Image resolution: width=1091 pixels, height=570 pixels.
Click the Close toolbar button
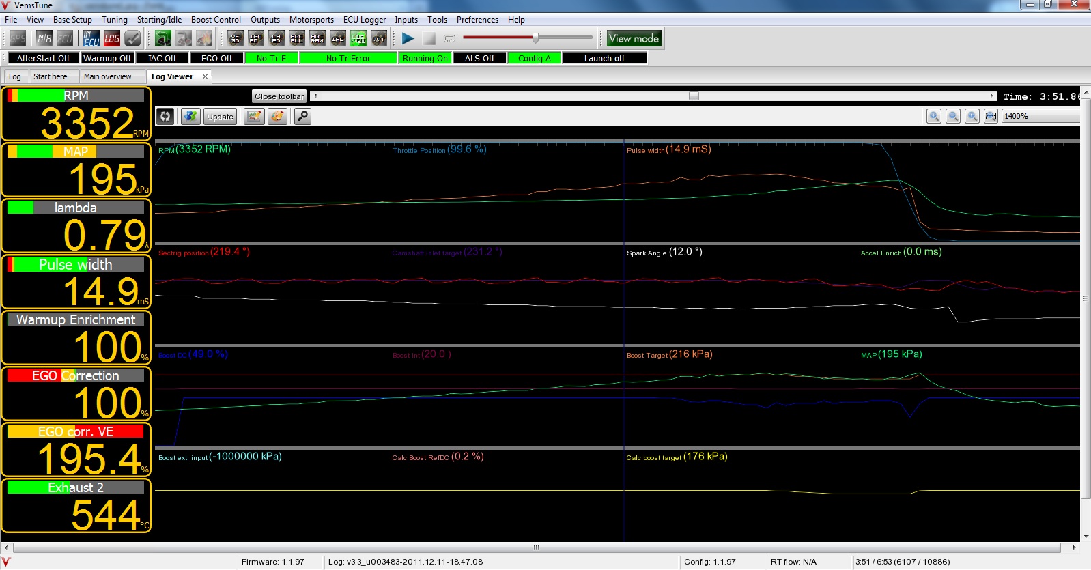pyautogui.click(x=279, y=96)
